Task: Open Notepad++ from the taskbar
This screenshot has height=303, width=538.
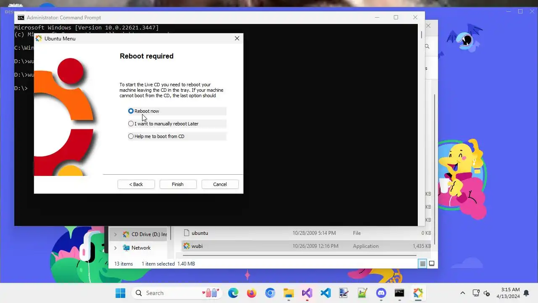Action: tap(363, 293)
